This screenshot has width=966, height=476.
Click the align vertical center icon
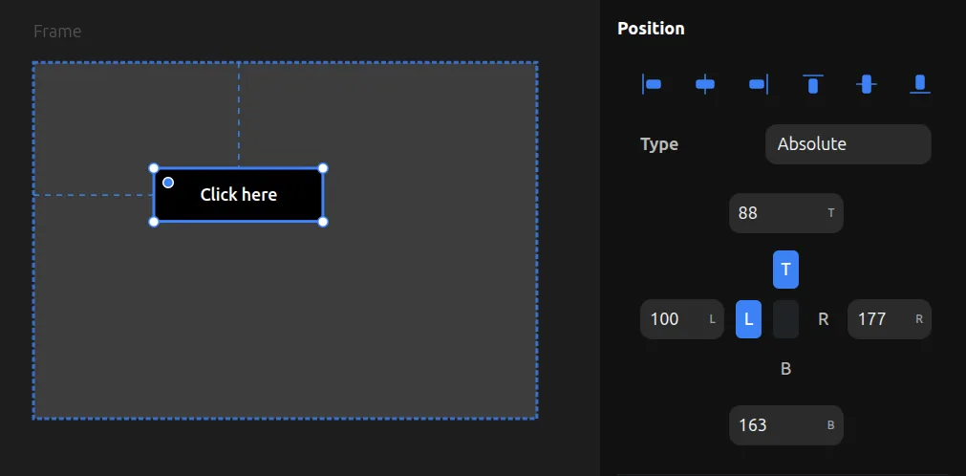click(867, 84)
